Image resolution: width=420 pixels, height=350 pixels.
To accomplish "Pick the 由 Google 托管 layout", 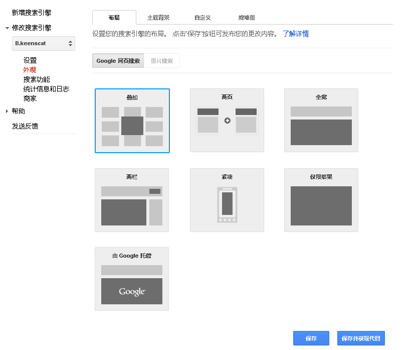I will [132, 279].
